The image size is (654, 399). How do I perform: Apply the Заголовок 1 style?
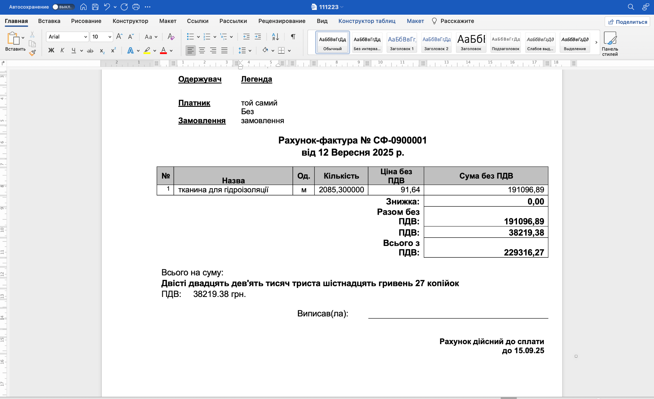coord(402,42)
